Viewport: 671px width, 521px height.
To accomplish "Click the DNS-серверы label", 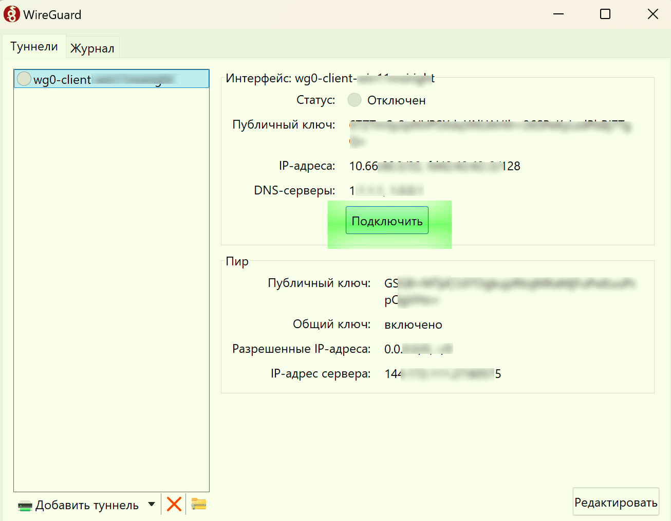I will click(x=294, y=190).
